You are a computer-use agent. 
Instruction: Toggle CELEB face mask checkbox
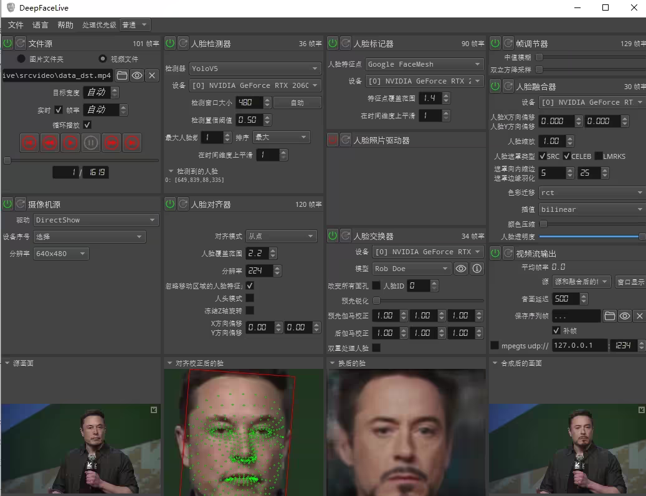pos(566,156)
